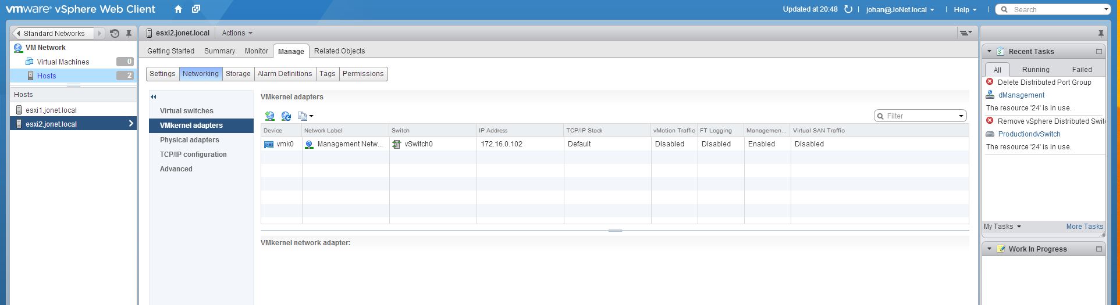Maximize the Recent Tasks panel

1099,51
